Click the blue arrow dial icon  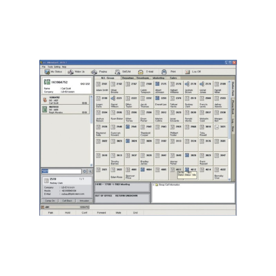(x=85, y=171)
